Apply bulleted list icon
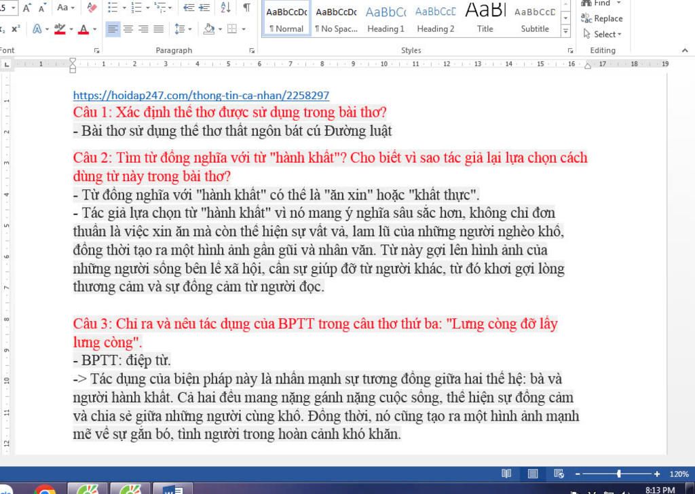Viewport: 695px width, 494px height. click(x=113, y=7)
